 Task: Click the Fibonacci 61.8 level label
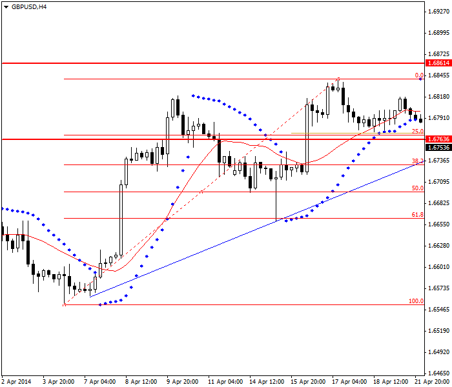417,215
